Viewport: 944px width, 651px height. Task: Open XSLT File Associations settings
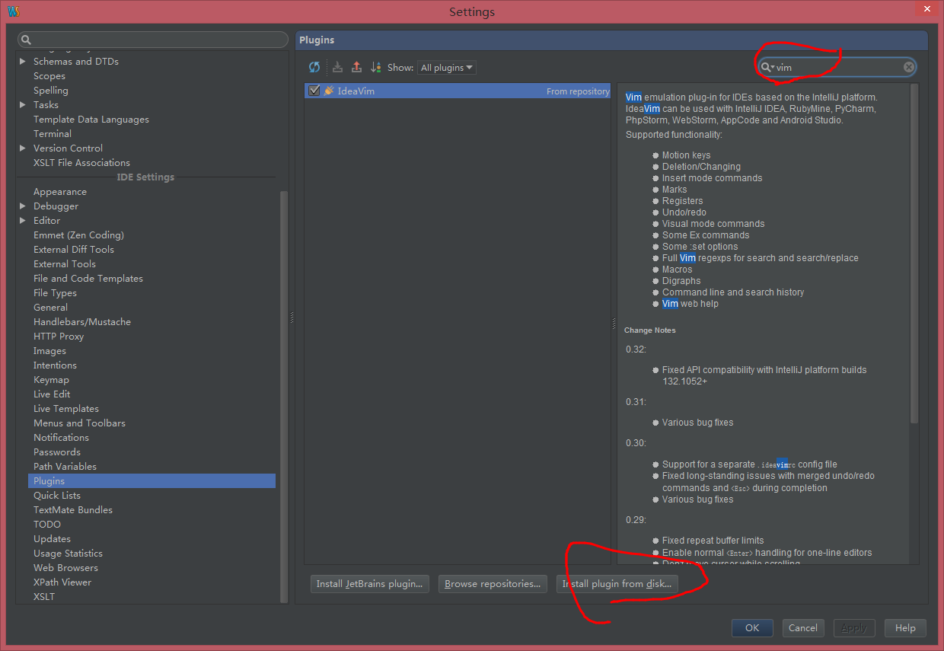point(81,163)
